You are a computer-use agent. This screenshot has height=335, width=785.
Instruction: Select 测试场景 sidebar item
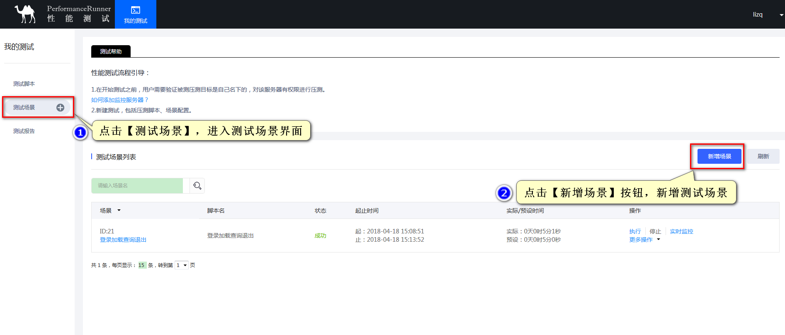point(24,107)
